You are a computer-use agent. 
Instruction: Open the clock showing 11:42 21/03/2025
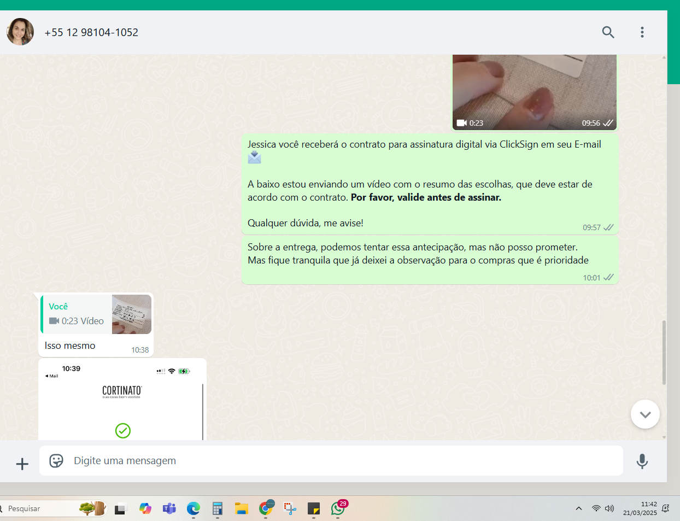[x=640, y=508]
